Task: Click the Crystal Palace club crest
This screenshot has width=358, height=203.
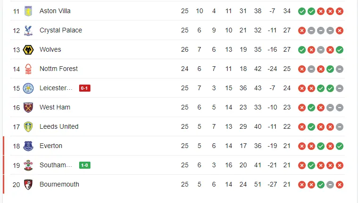Action: (29, 30)
